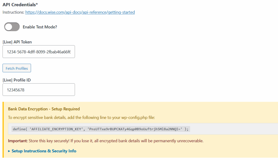Click the "[Live] API Token" field label

coord(17,42)
